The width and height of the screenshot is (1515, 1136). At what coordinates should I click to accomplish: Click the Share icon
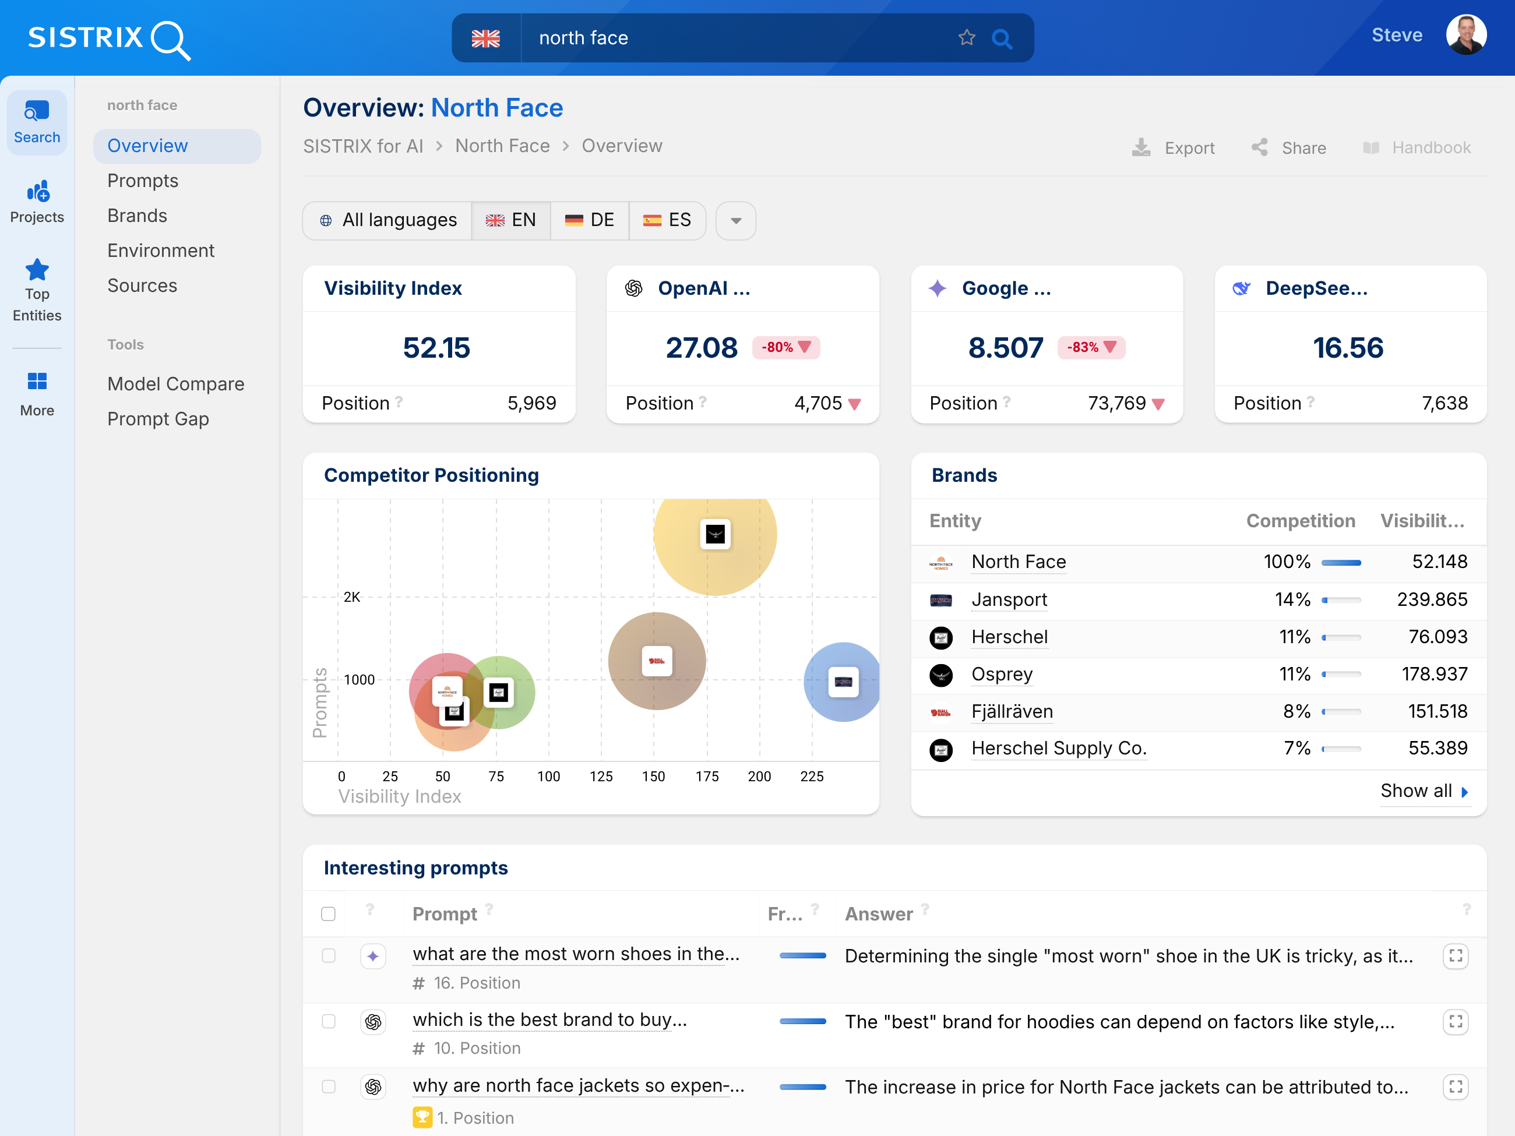pyautogui.click(x=1260, y=148)
